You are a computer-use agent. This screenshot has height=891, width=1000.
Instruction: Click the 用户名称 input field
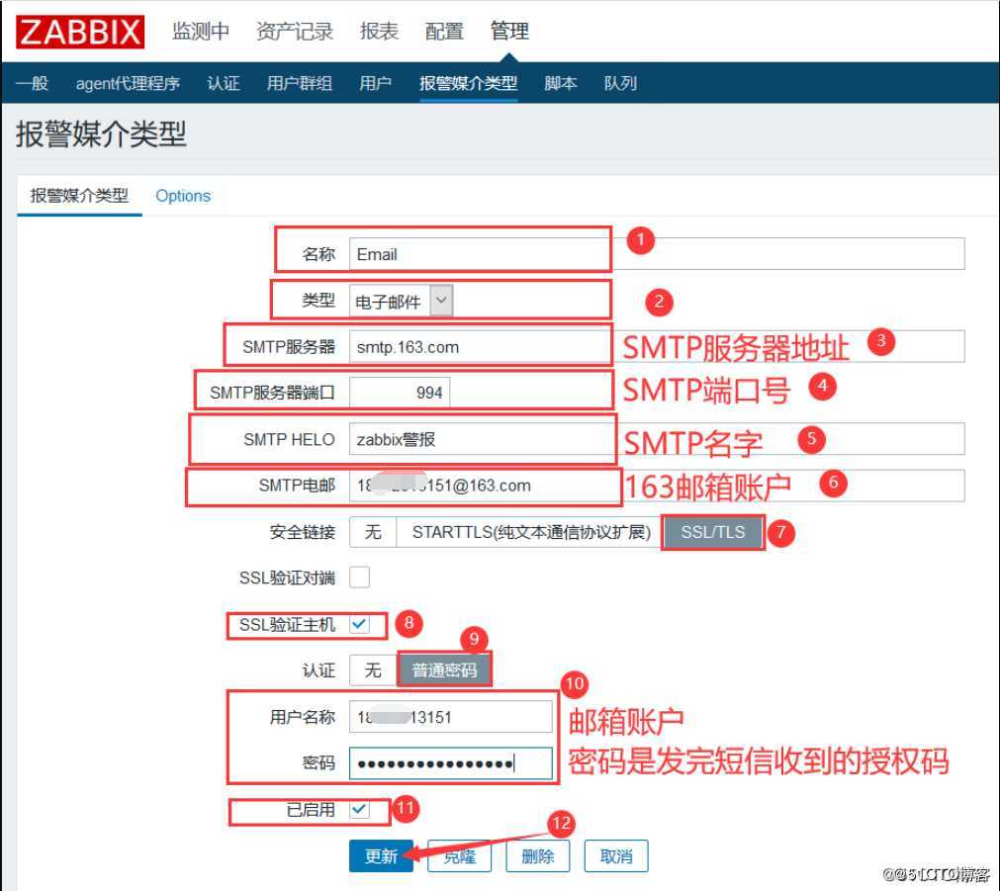(451, 716)
